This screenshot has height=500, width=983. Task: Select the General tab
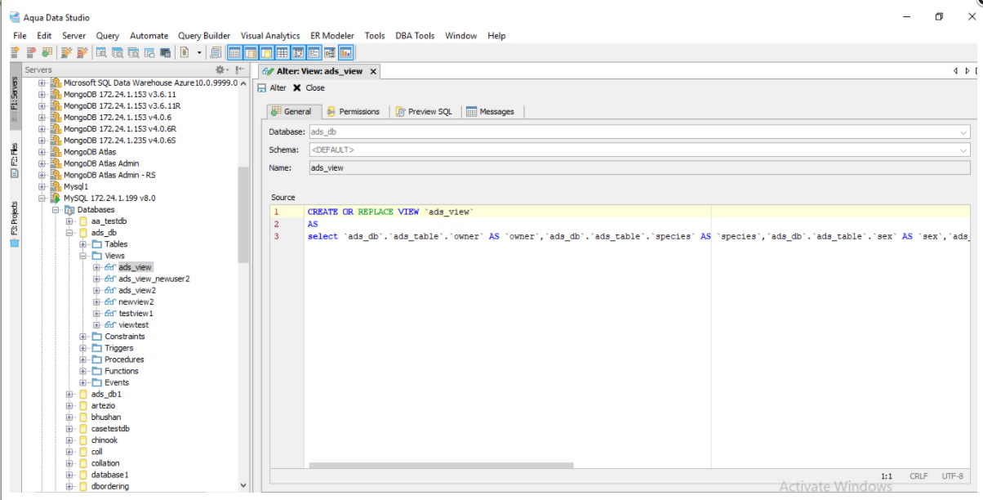[291, 112]
